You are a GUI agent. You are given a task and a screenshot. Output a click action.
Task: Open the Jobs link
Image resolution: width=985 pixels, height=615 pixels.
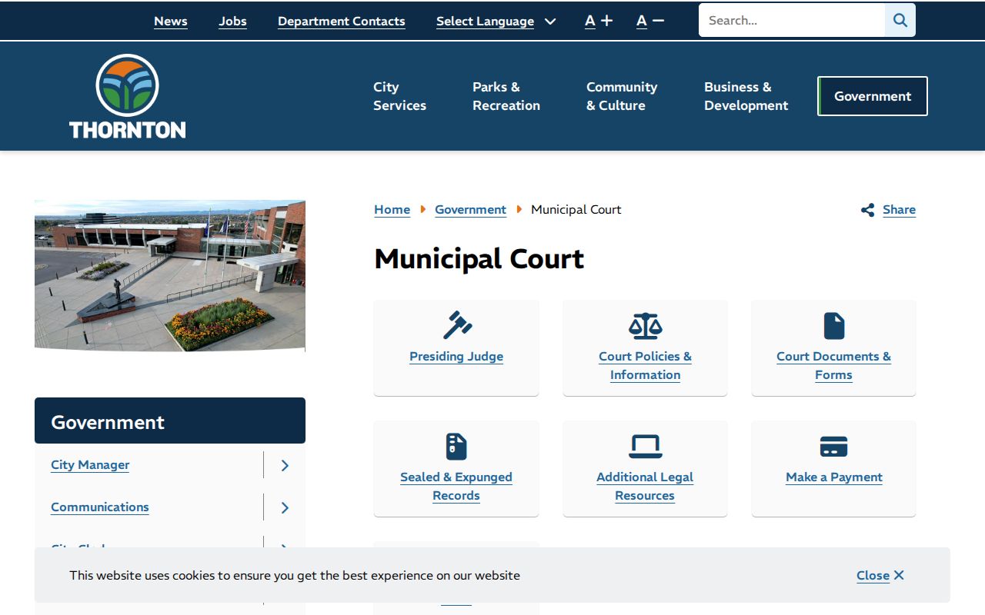[232, 22]
